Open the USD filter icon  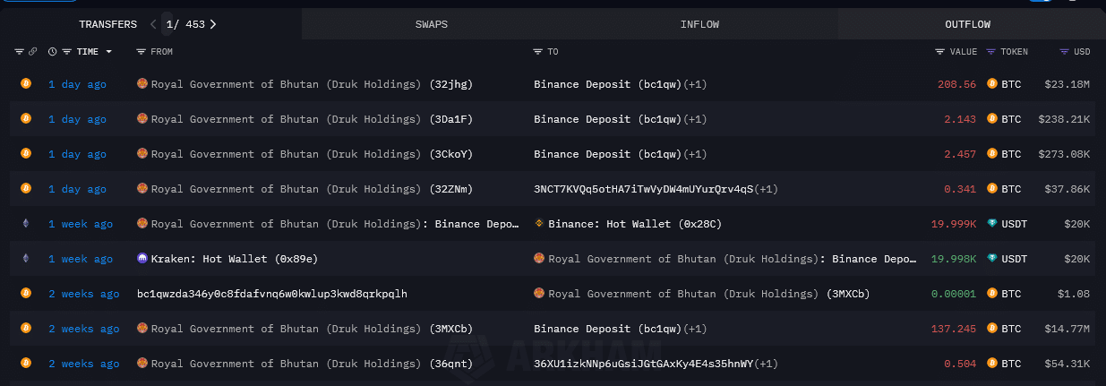tap(1064, 52)
